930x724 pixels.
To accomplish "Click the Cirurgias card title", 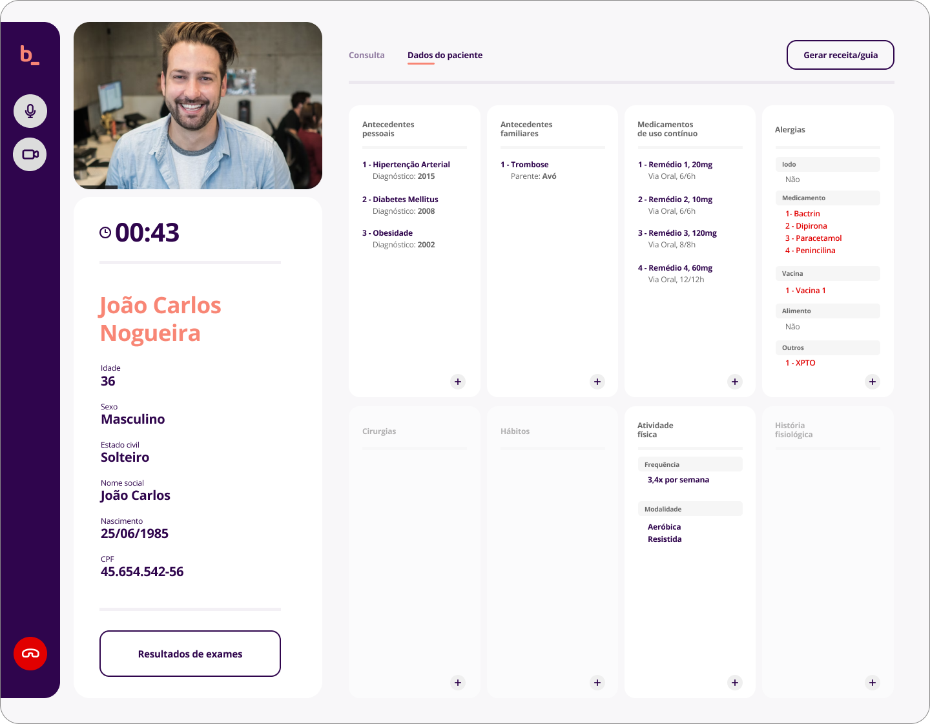I will (x=379, y=431).
